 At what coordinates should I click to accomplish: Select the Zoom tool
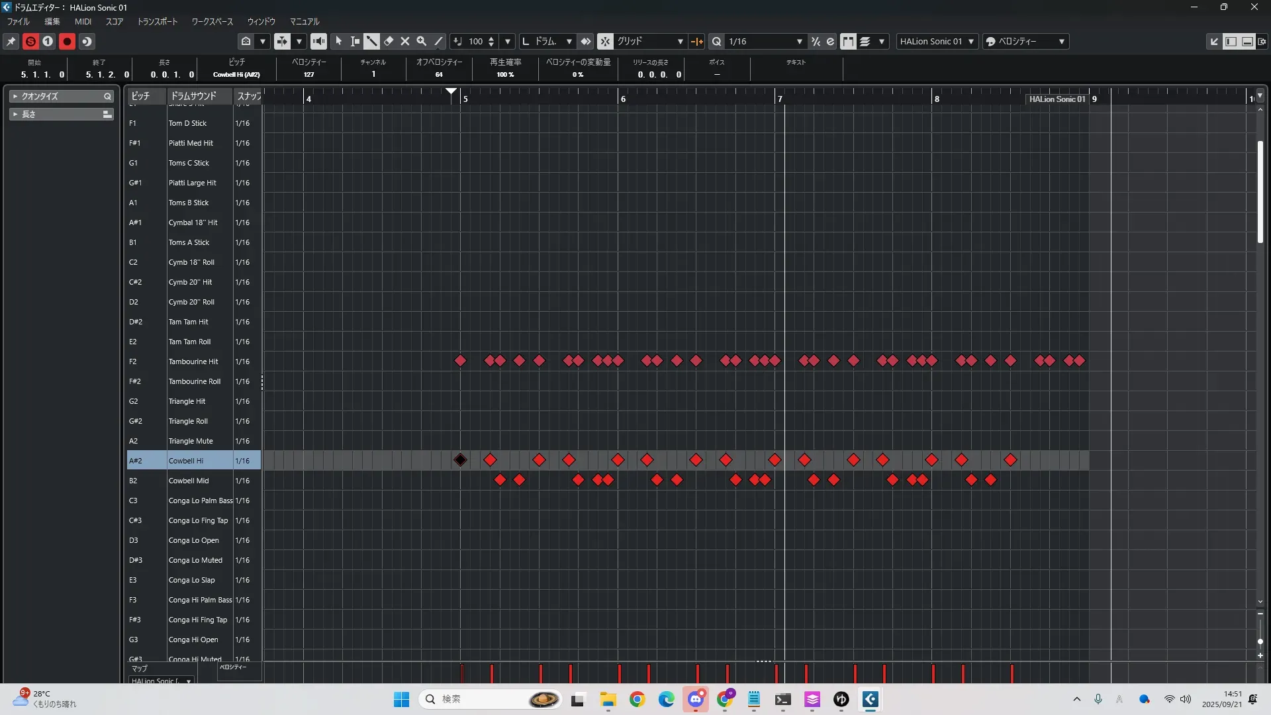[x=422, y=41]
